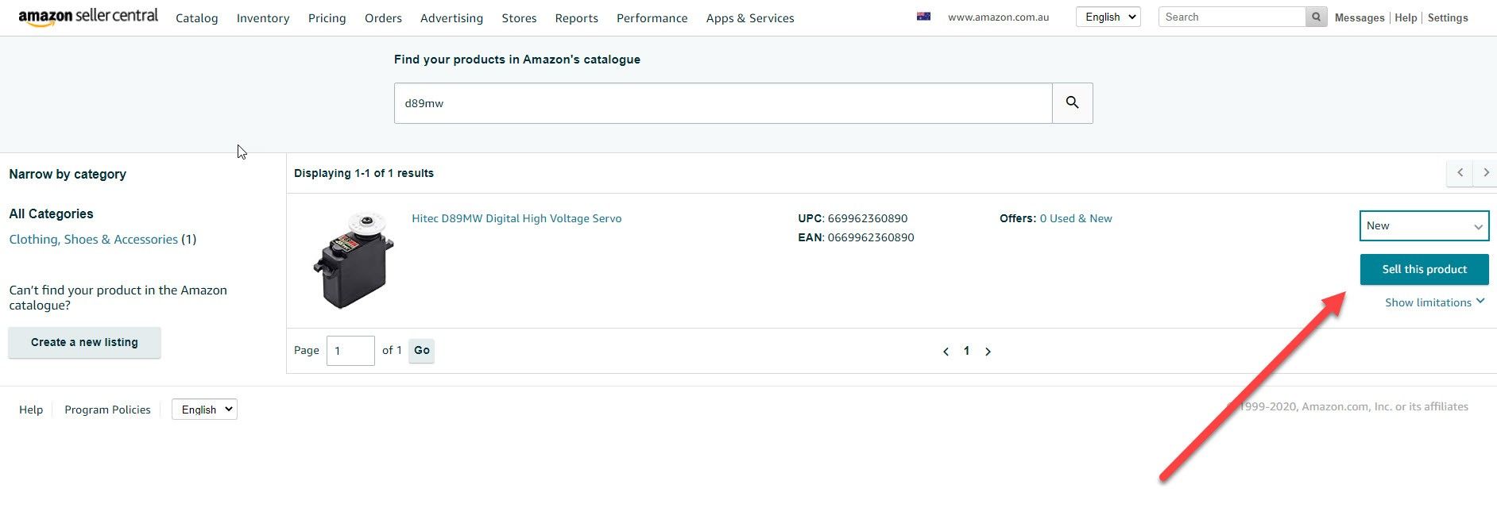Click the catalogue search magnifier button

[1073, 103]
